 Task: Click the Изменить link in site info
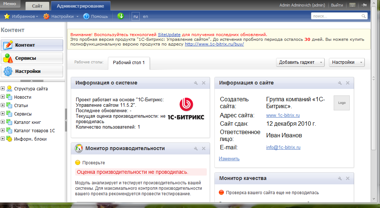click(x=229, y=159)
